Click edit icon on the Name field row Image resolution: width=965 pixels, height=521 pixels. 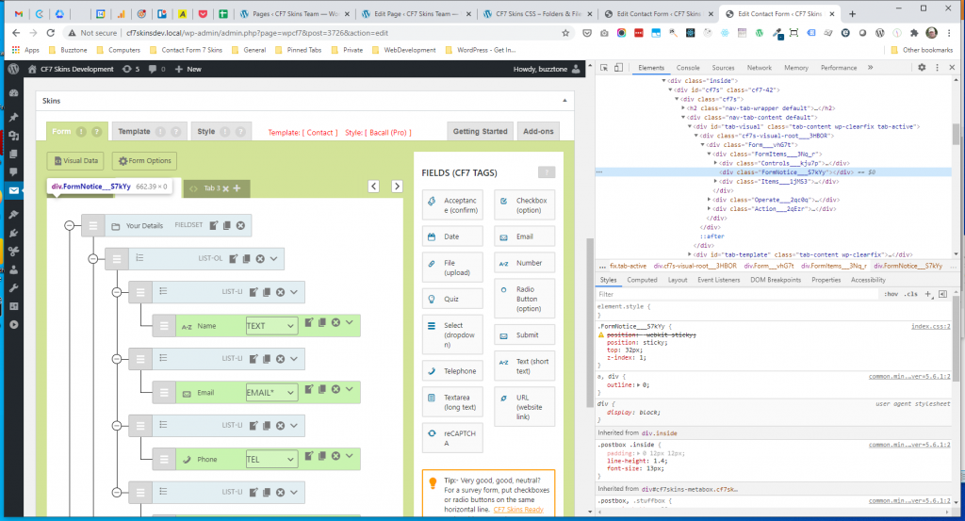(x=308, y=323)
